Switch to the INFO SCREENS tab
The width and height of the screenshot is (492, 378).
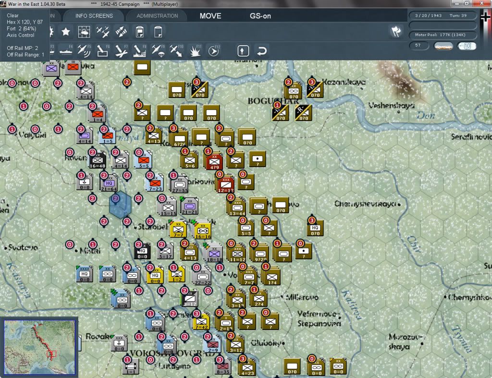[94, 16]
